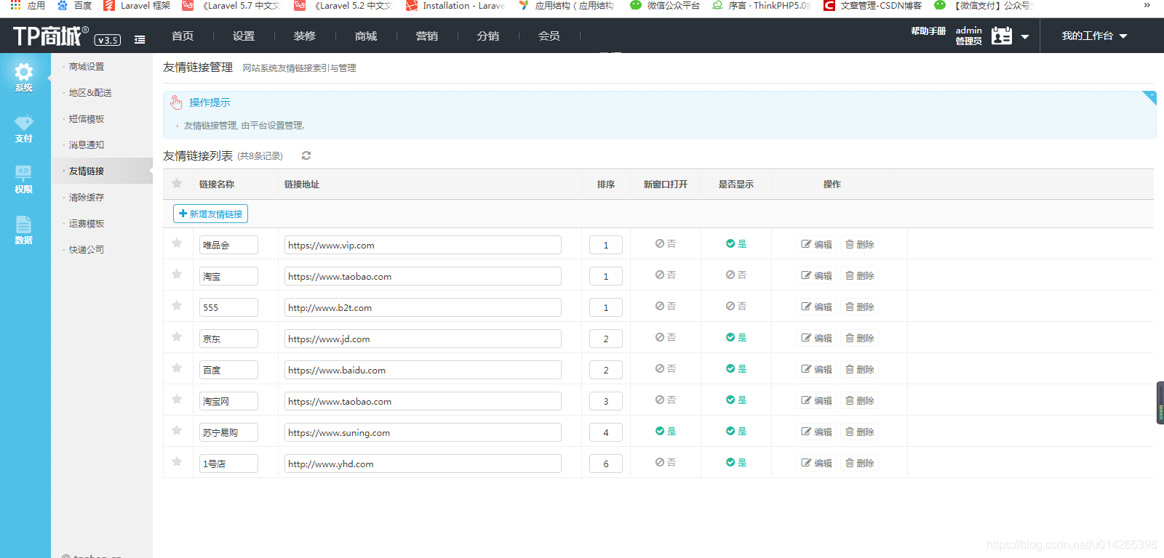Open the 序言 ThinkPHP5.0 bookmark
The height and width of the screenshot is (558, 1164).
[x=761, y=5]
